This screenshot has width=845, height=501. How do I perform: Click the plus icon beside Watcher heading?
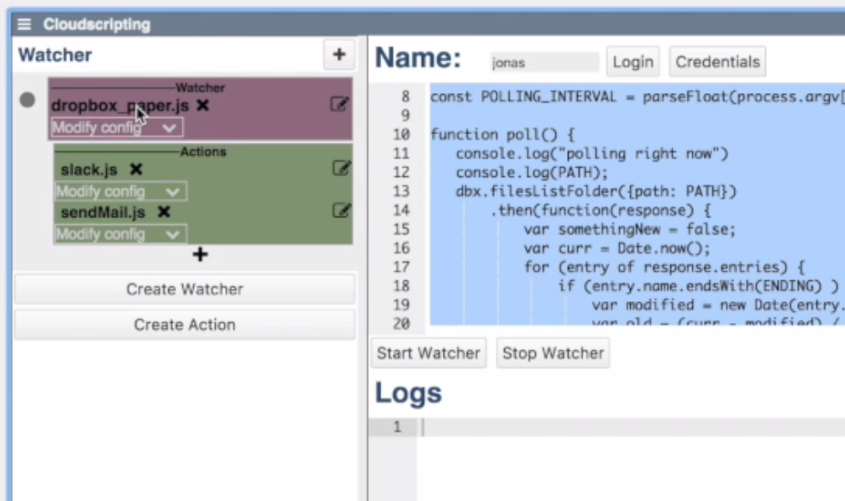click(x=339, y=55)
